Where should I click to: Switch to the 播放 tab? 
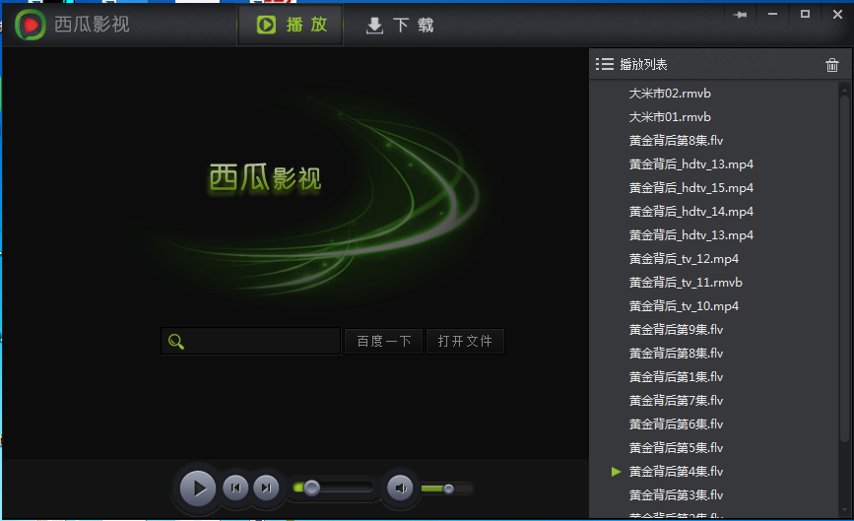[291, 25]
